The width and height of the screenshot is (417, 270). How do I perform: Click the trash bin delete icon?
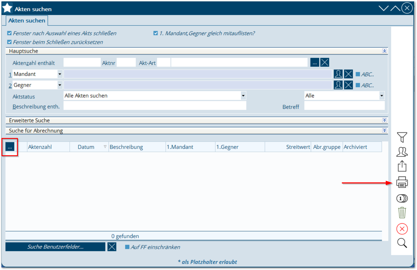tap(402, 212)
